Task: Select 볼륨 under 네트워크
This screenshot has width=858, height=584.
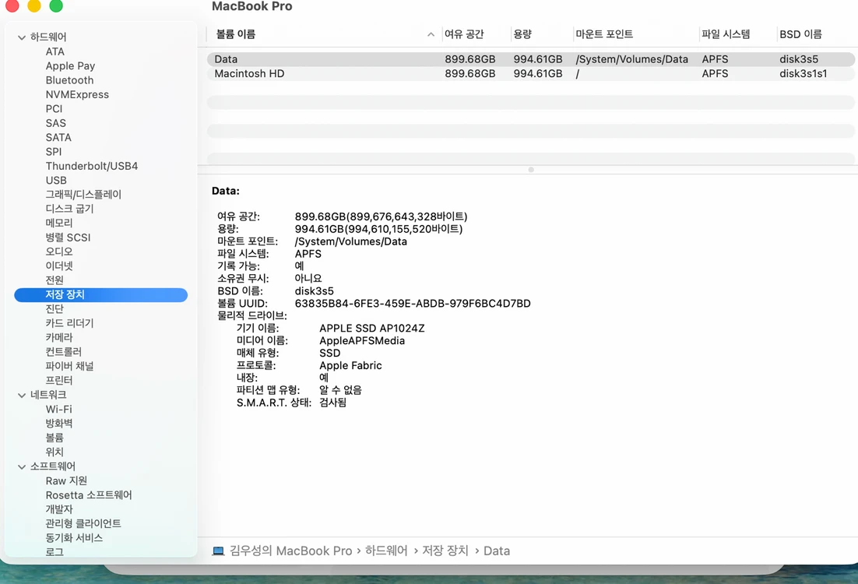Action: (55, 438)
